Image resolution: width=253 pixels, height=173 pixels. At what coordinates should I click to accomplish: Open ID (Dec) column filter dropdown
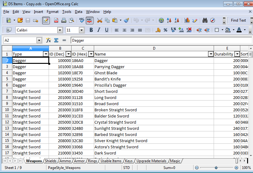[68, 54]
